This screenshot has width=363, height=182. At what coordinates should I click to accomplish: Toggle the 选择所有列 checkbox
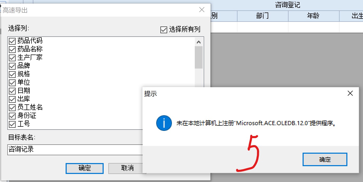point(164,30)
